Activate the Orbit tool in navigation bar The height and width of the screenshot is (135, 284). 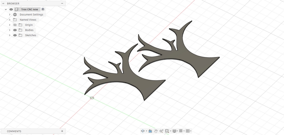(143, 131)
